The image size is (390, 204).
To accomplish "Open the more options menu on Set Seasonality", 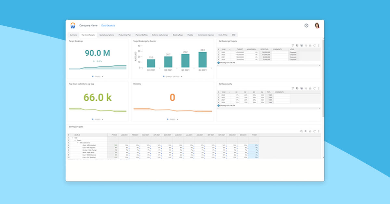I will point(318,88).
